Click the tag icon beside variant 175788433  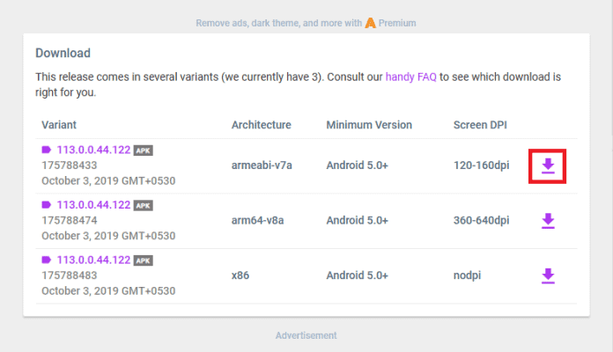click(x=47, y=150)
